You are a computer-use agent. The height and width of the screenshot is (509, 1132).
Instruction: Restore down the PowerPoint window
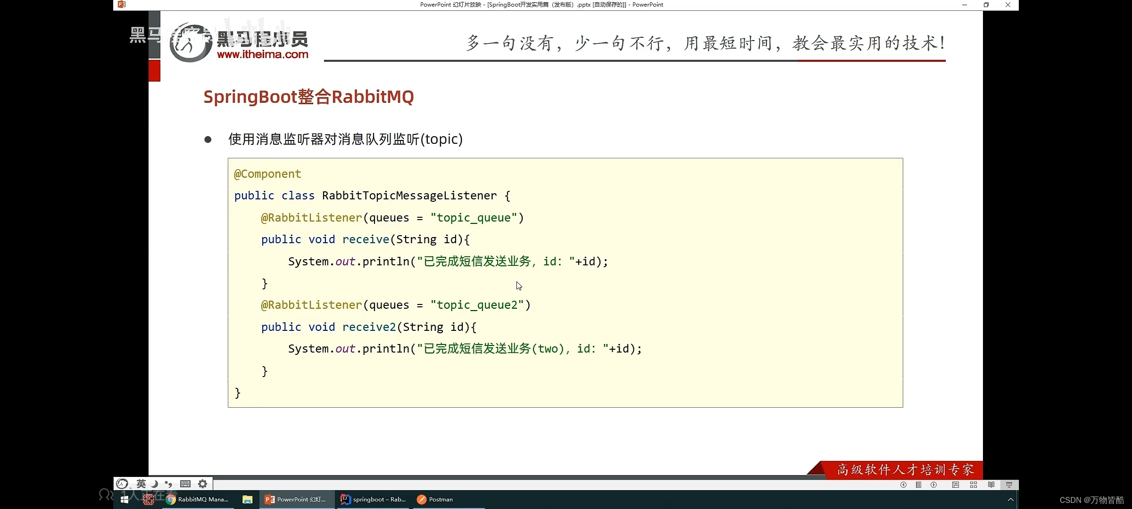[986, 5]
